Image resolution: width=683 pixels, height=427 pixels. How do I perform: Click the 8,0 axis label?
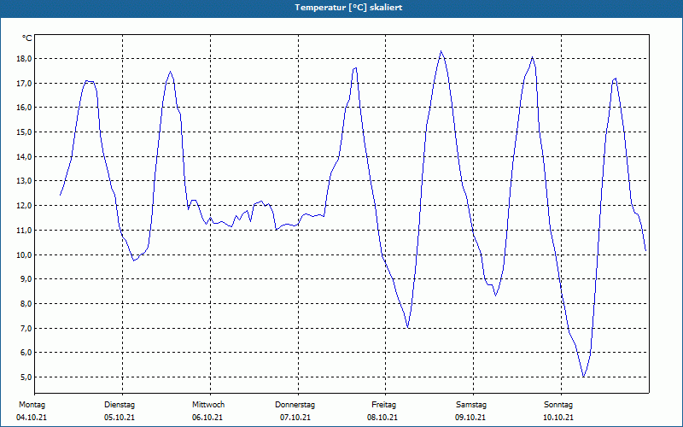[x=26, y=304]
